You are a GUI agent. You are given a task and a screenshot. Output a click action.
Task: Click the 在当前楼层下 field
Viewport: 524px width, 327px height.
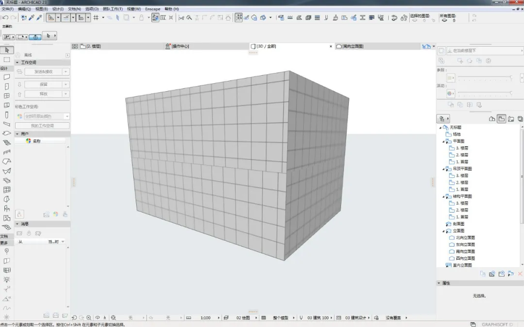484,51
